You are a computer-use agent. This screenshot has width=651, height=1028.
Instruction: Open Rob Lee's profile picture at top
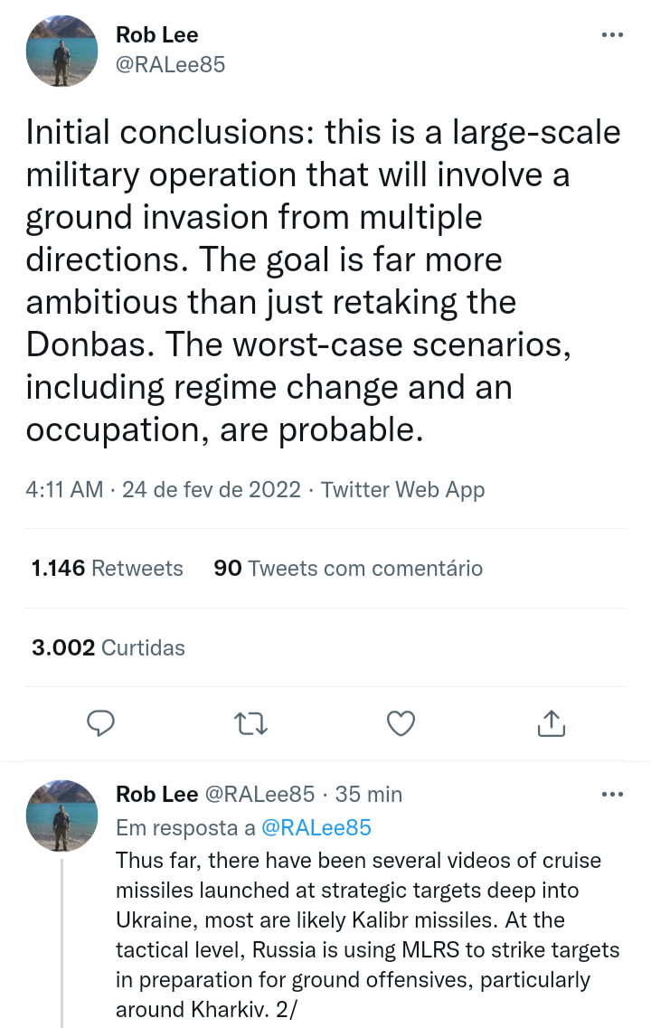pos(61,51)
